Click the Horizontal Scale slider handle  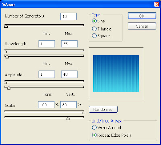(84, 112)
